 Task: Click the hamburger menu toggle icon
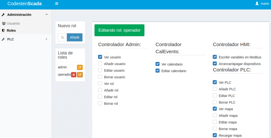coord(57,4)
